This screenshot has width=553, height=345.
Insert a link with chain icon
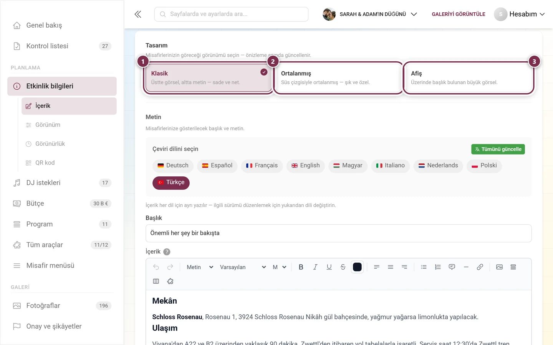click(480, 267)
